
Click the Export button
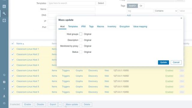tap(53, 104)
